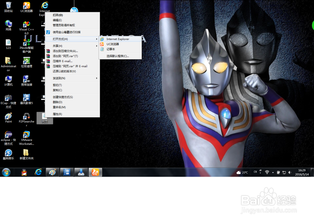
Task: Choose 删除(D) in the context menu
Action: click(x=73, y=102)
